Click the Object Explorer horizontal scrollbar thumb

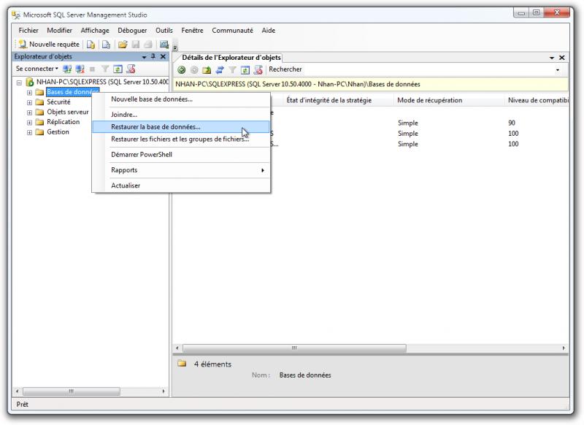click(71, 391)
